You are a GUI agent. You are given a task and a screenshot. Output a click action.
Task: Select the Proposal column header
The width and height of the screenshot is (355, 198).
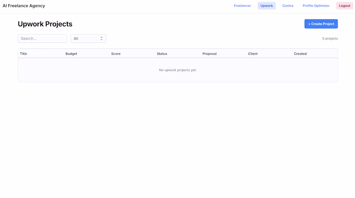(209, 54)
